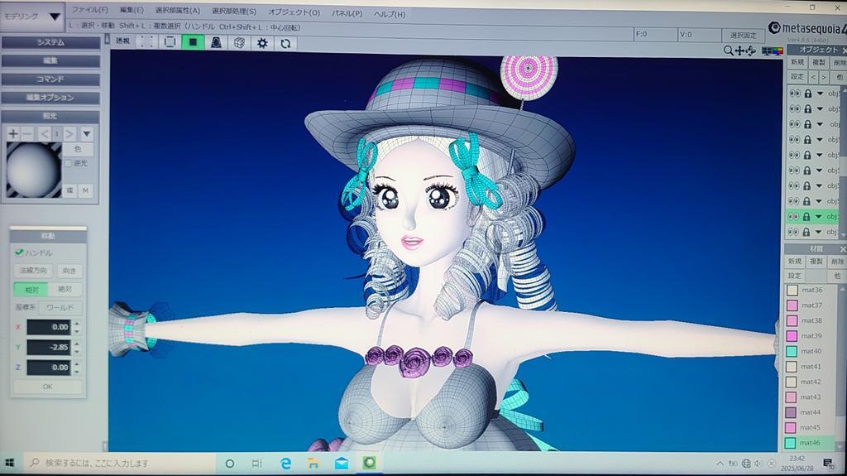Click the light direction sphere preview

(33, 170)
